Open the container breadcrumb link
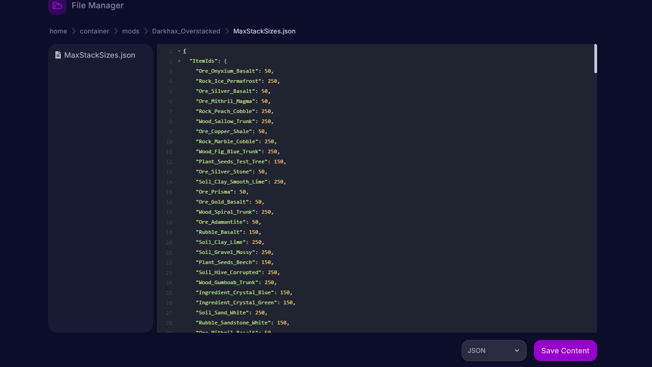 point(94,31)
